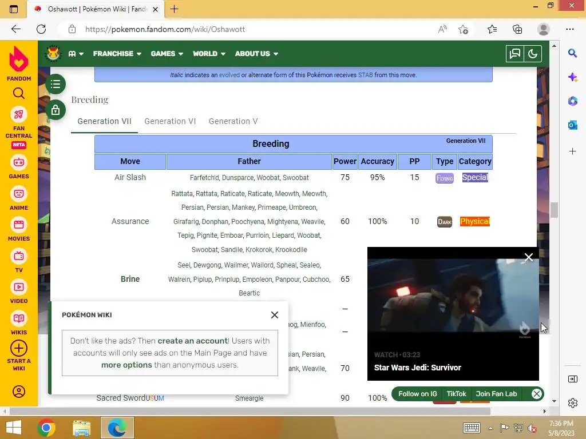Open Edge sidebar settings gear

572,403
